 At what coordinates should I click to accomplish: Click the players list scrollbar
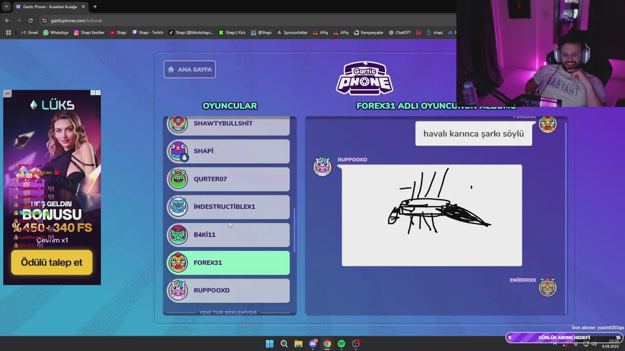[x=294, y=230]
